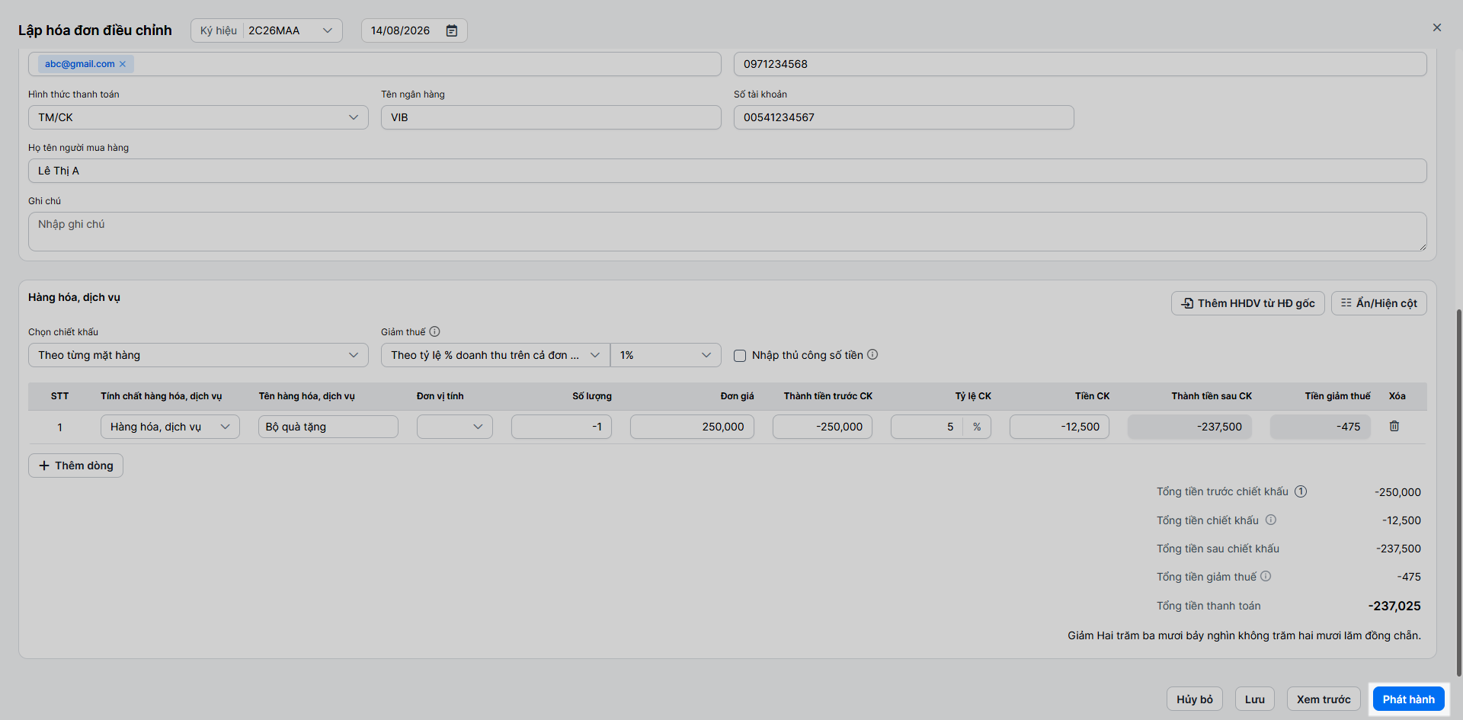Save the invoice with Lưu
This screenshot has height=720, width=1463.
click(1255, 699)
